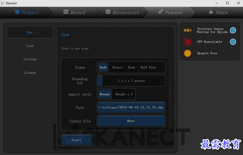
Task: Click the red GPU card icon
Action: (188, 42)
